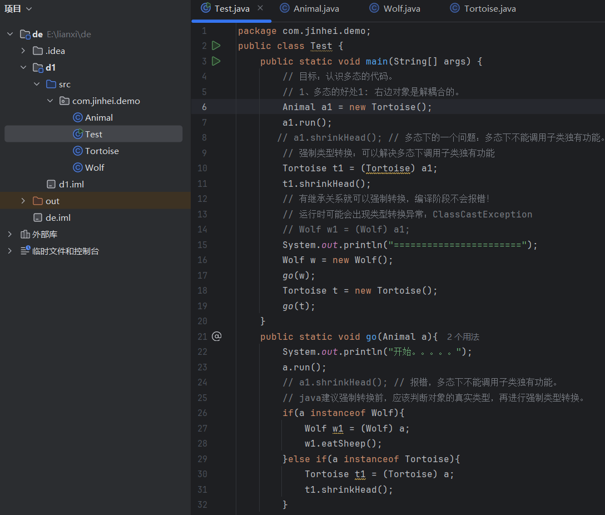Click the underlined Test class name on line 2

pyautogui.click(x=321, y=46)
